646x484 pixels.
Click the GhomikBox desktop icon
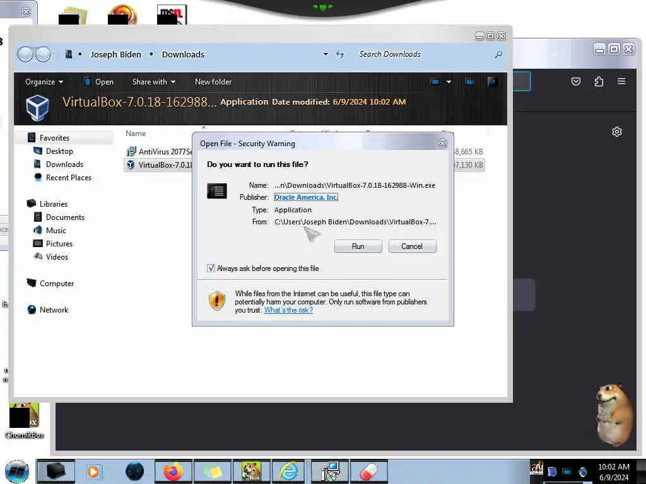[x=25, y=420]
